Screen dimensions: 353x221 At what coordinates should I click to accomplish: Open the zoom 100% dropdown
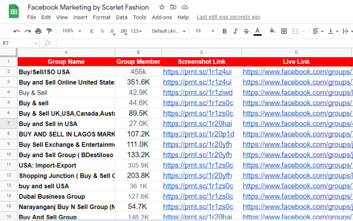coord(72,31)
